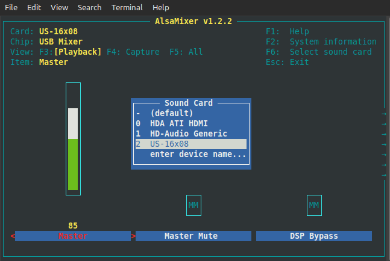Select the DSP Bypass channel label
Image resolution: width=390 pixels, height=261 pixels.
click(x=314, y=236)
